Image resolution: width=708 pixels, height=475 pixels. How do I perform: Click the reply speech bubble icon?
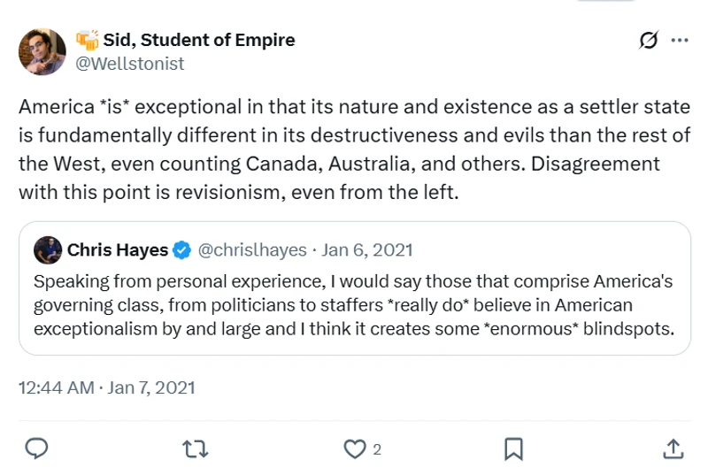[35, 449]
